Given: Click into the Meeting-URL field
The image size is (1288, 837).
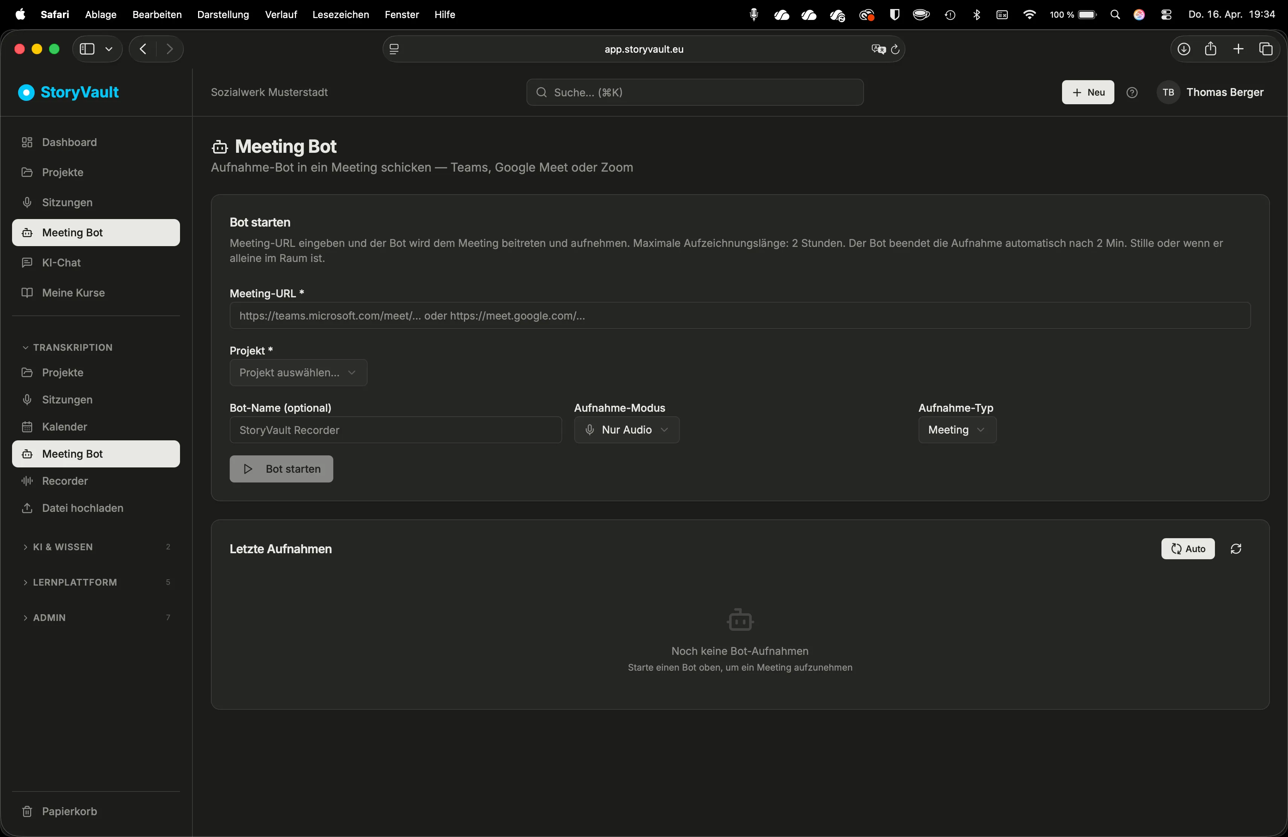Looking at the screenshot, I should (x=740, y=315).
